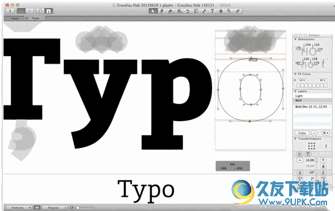Image resolution: width=335 pixels, height=211 pixels.
Task: Click the 'top' anchor info box
Action: coord(233,166)
